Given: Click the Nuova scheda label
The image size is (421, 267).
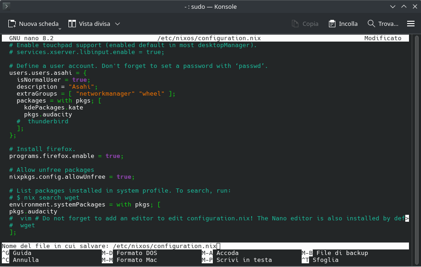Looking at the screenshot, I should (x=38, y=24).
